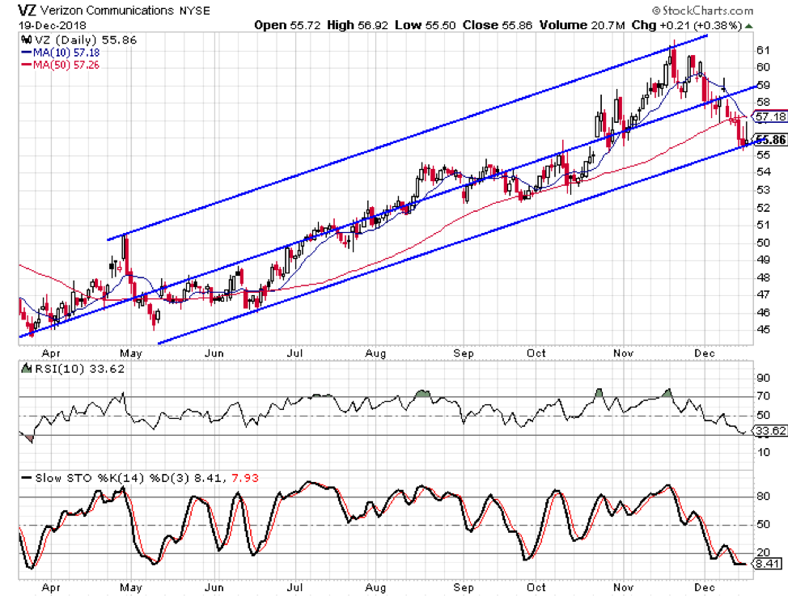The width and height of the screenshot is (788, 596).
Task: Click the bold 55.86 price tag on the right axis
Action: (771, 140)
